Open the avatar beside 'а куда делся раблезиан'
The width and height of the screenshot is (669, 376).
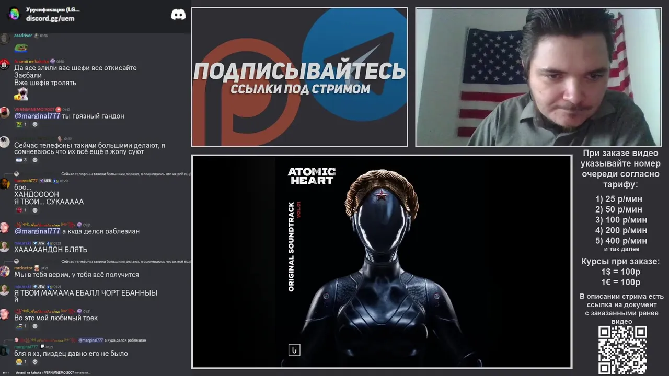pos(5,228)
